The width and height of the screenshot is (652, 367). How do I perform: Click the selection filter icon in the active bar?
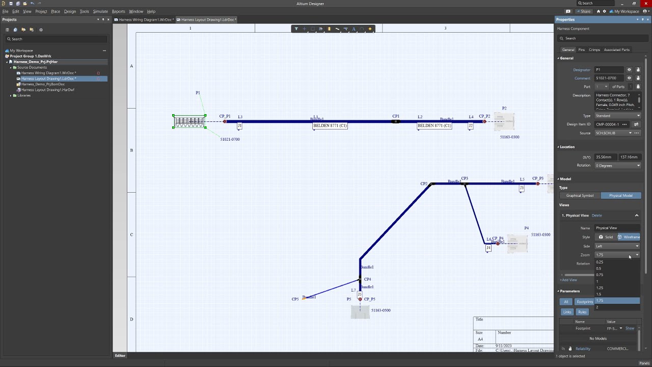pyautogui.click(x=296, y=29)
